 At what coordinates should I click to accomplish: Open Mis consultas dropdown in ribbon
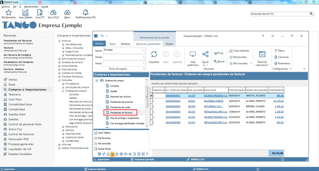click(251, 64)
